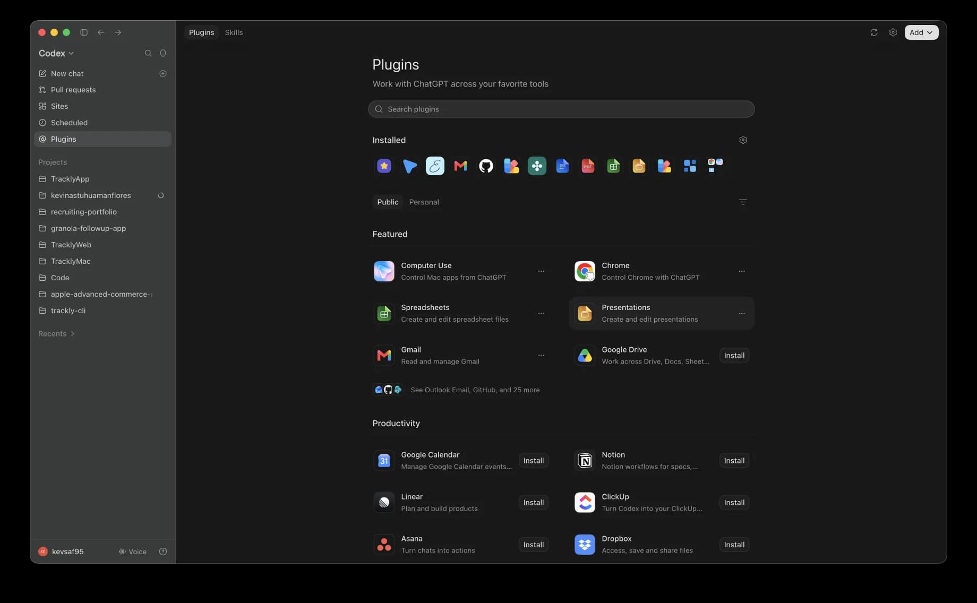This screenshot has width=977, height=603.
Task: Install the ClickUp plugin
Action: pos(734,503)
